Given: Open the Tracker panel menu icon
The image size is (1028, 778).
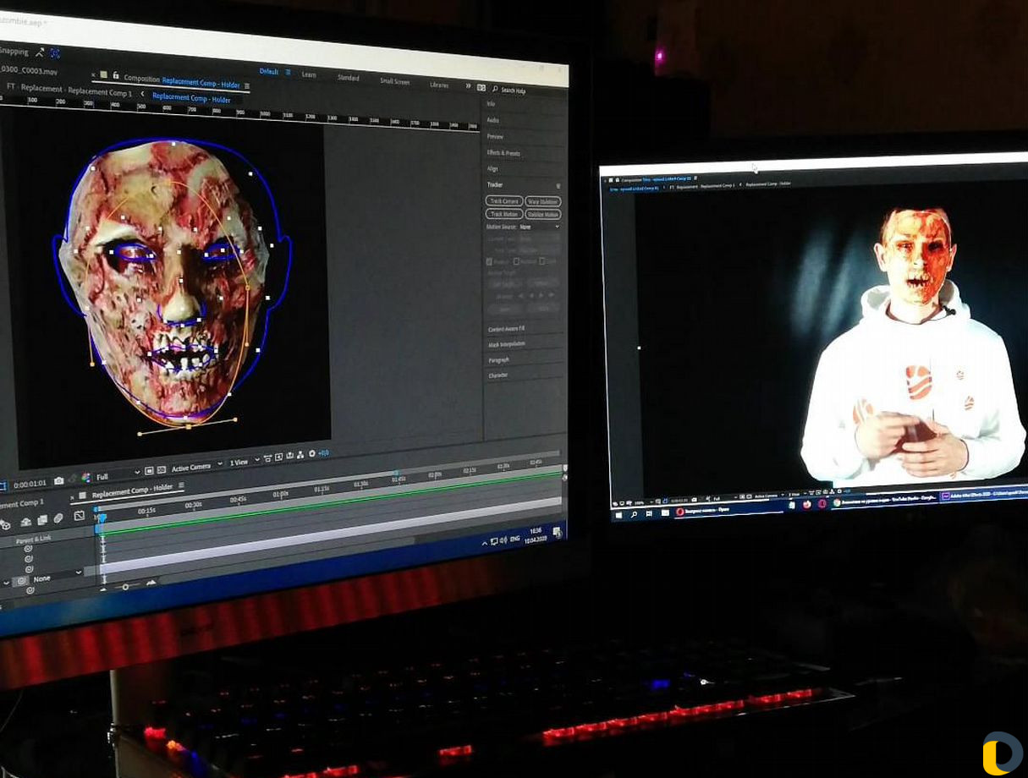Looking at the screenshot, I should click(x=558, y=185).
